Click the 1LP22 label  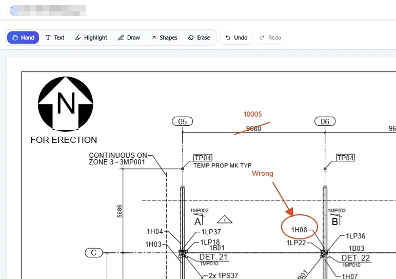(x=296, y=243)
